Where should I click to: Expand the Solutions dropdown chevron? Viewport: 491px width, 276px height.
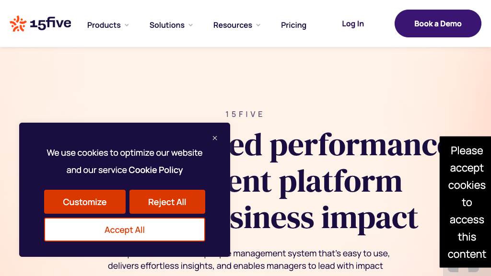coord(190,25)
